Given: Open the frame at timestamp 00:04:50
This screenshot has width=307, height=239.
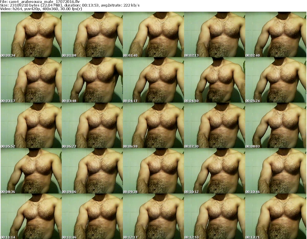Looking at the screenshot, I should coord(215,80).
